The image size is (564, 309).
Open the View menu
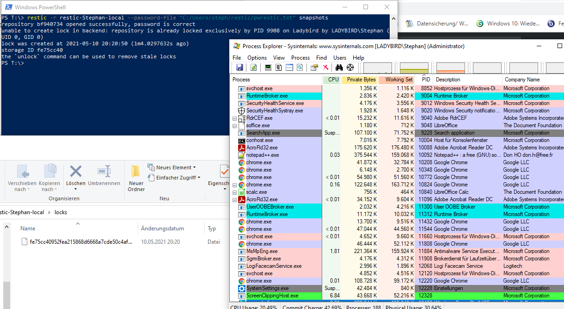(279, 58)
